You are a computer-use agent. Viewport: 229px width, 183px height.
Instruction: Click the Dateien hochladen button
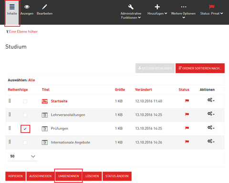(155, 68)
